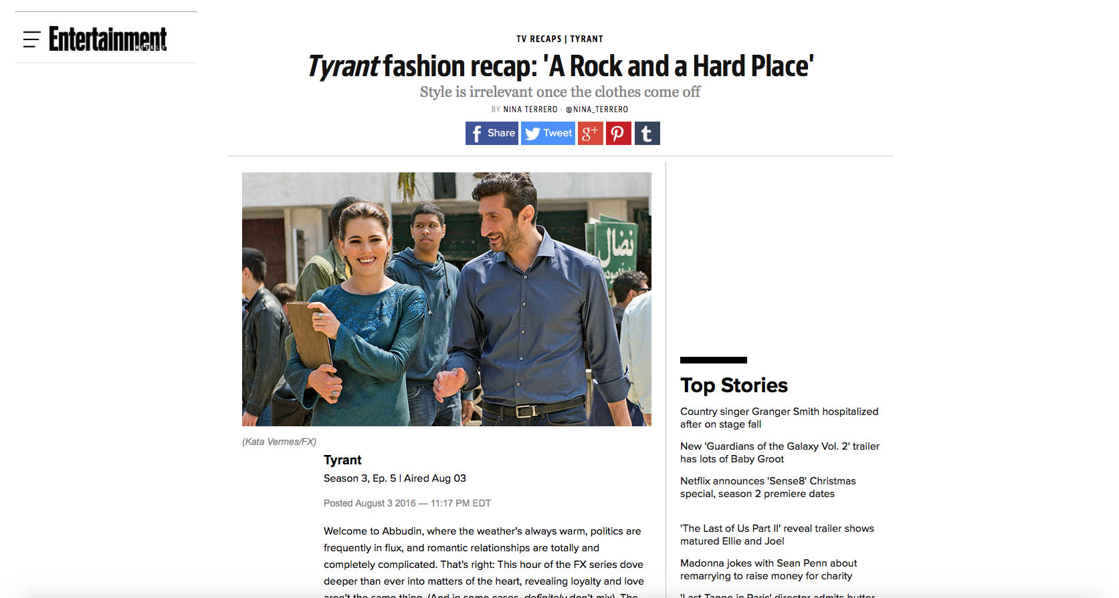Open author Nina Terrero's page
The height and width of the screenshot is (598, 1119).
530,110
